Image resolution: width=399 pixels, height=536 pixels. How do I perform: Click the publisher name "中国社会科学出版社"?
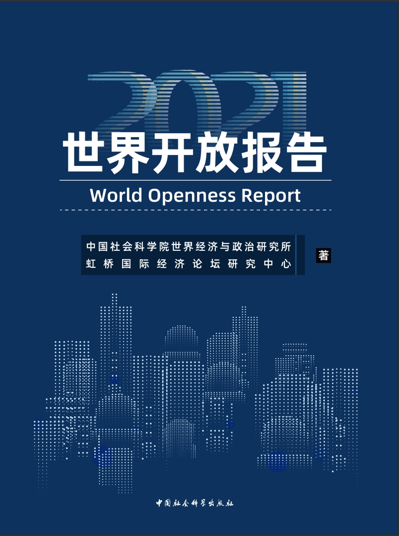click(x=195, y=503)
